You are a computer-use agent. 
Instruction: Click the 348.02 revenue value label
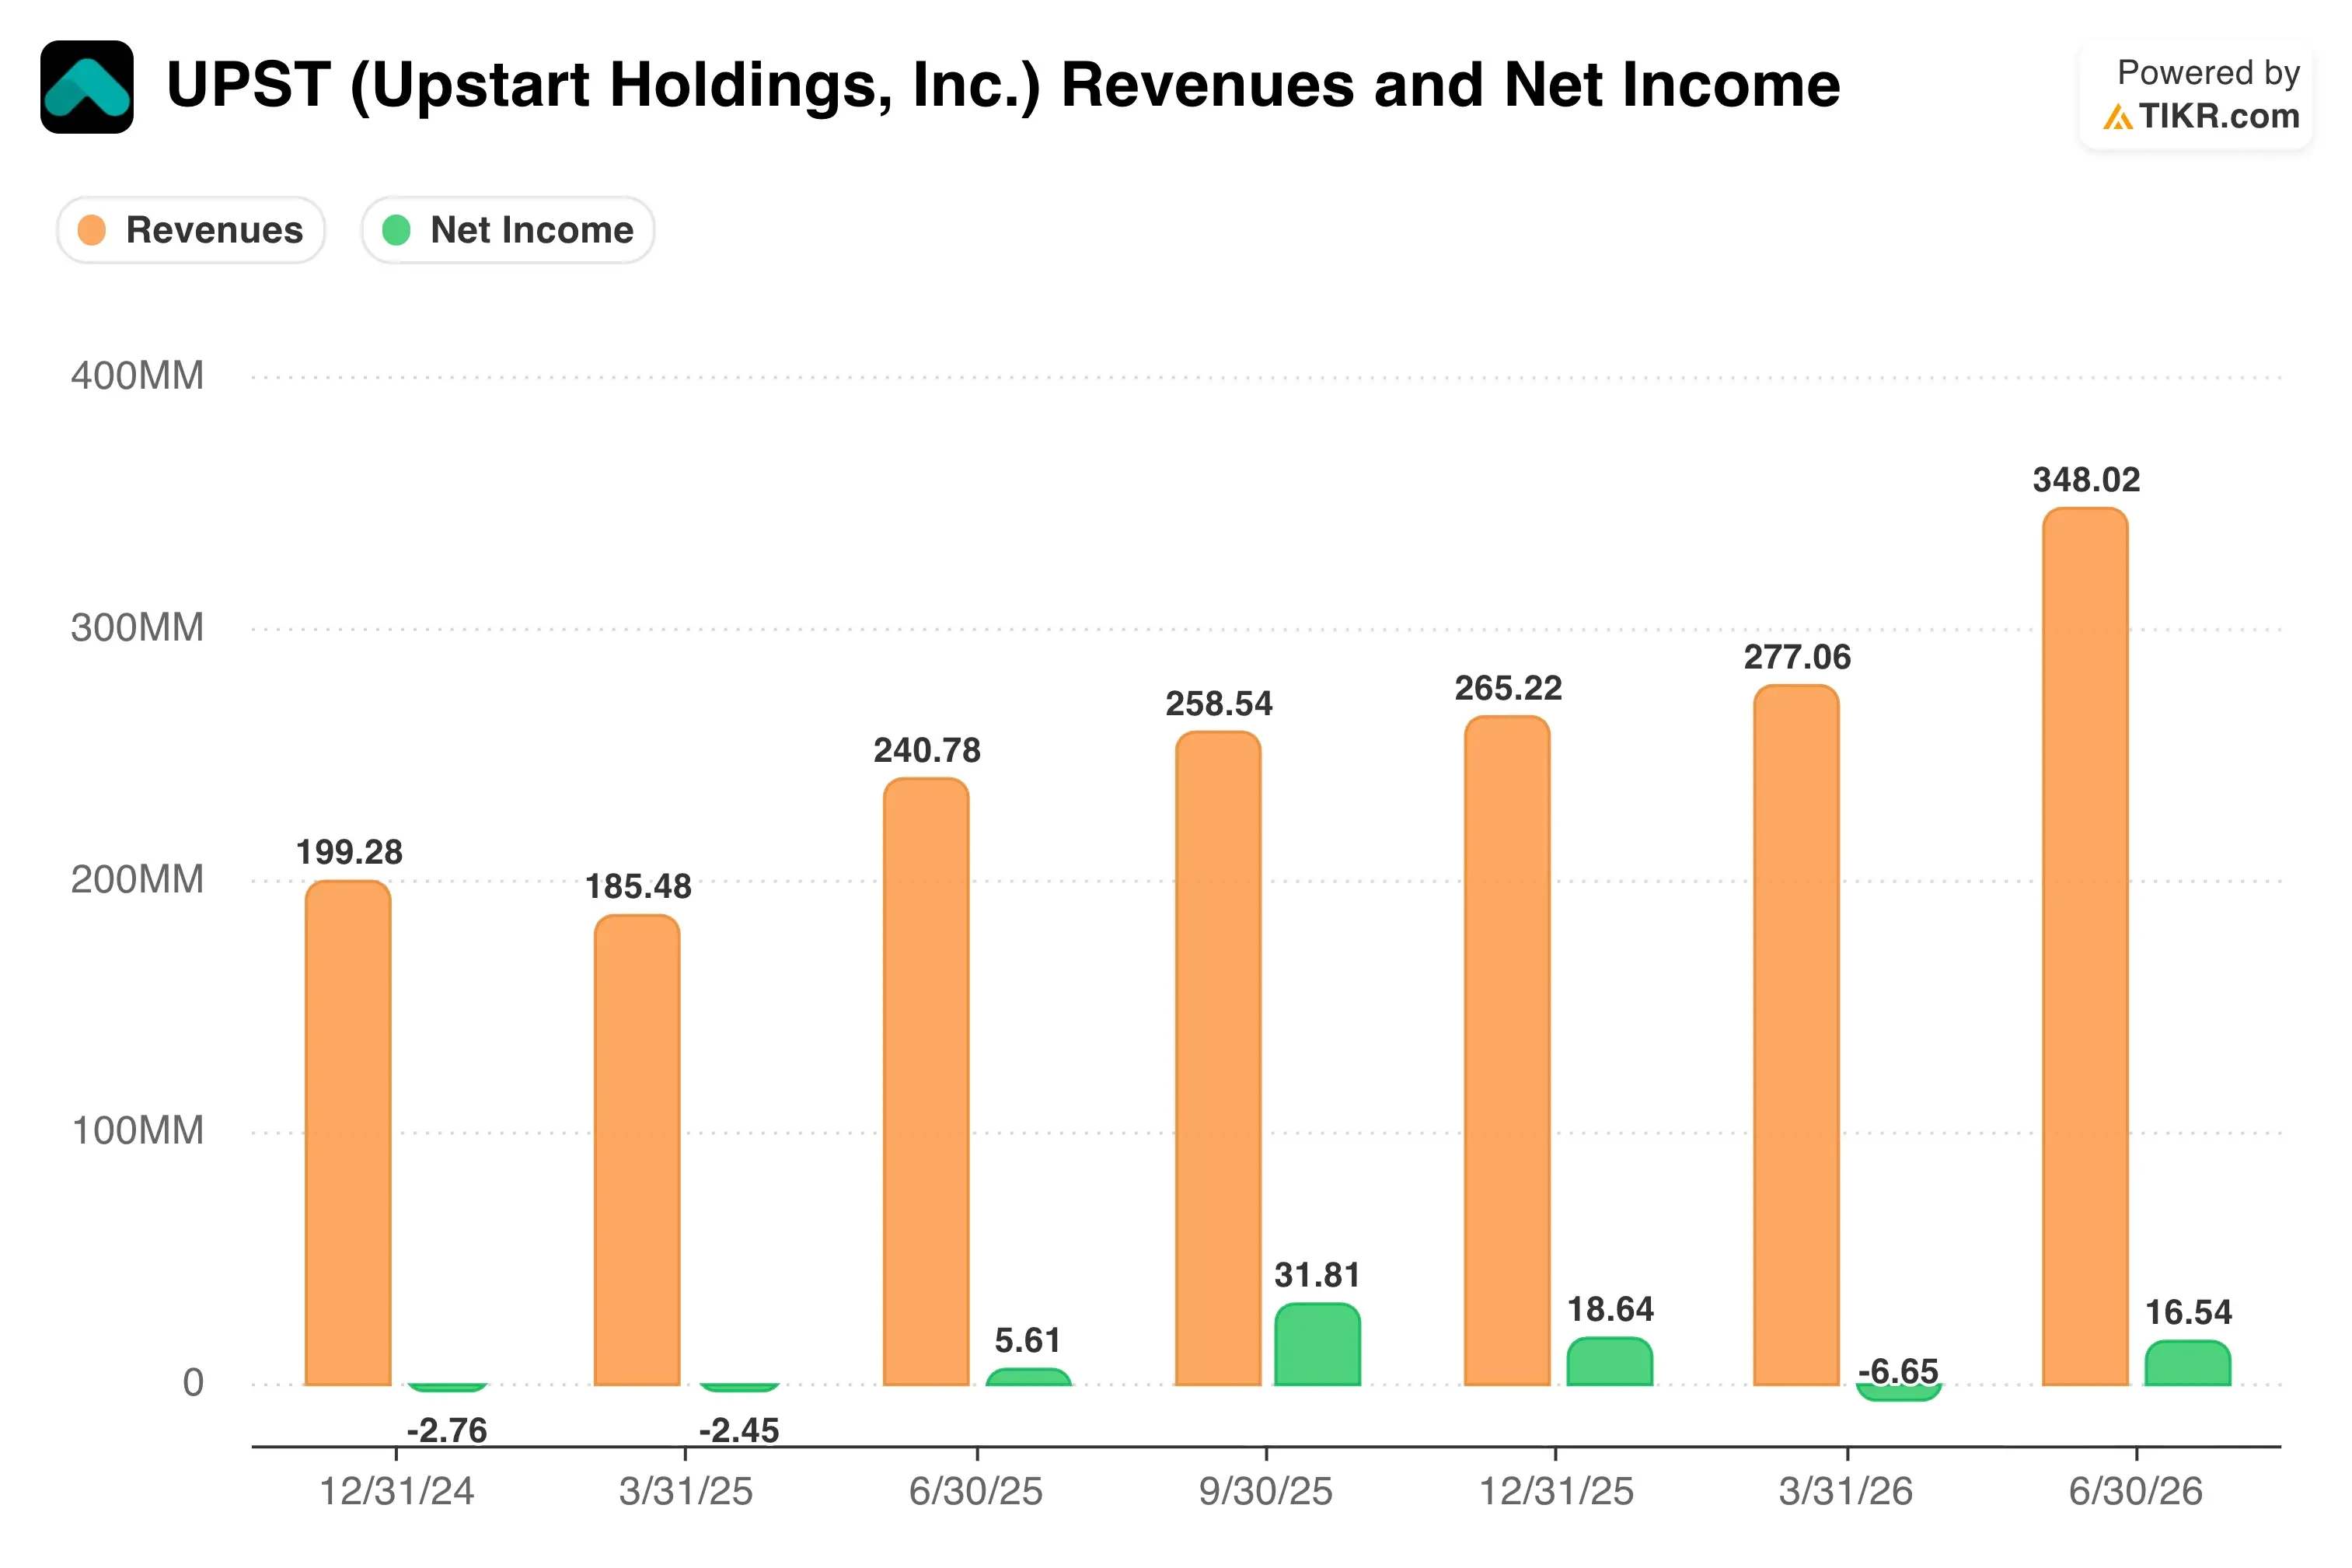pyautogui.click(x=2086, y=480)
